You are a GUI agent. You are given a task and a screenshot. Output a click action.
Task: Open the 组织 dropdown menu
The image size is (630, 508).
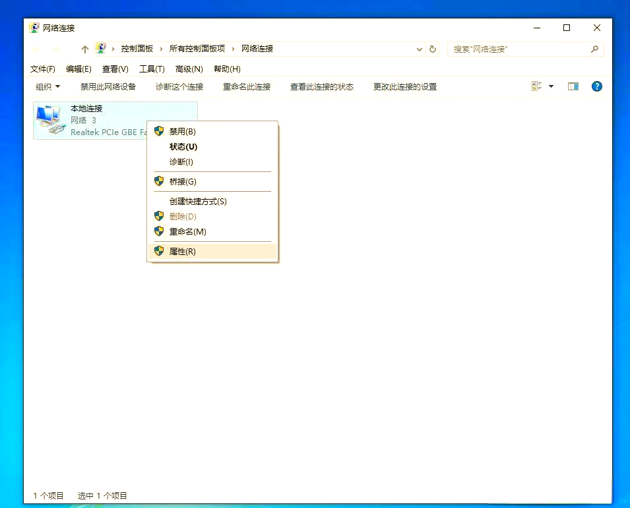pyautogui.click(x=47, y=87)
